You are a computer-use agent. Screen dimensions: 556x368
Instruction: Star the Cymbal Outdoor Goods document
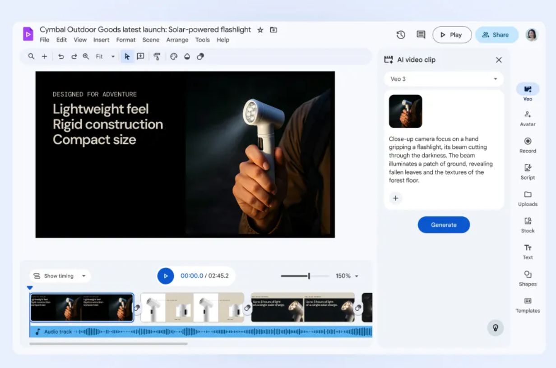(x=260, y=30)
